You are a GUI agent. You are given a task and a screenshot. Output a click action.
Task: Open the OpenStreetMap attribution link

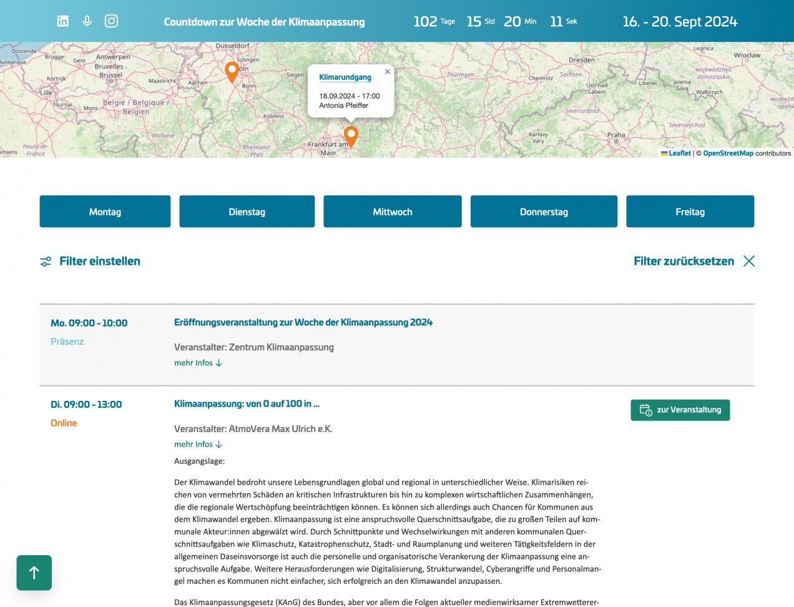click(728, 154)
